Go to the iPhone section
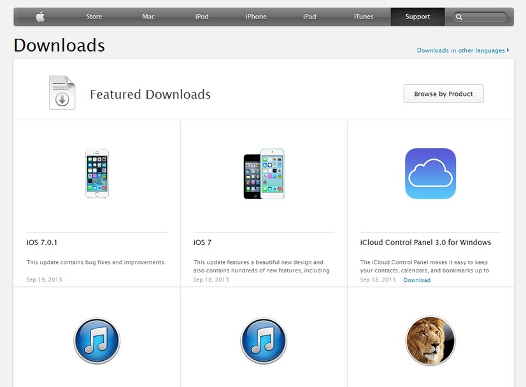This screenshot has height=387, width=526. tap(256, 17)
